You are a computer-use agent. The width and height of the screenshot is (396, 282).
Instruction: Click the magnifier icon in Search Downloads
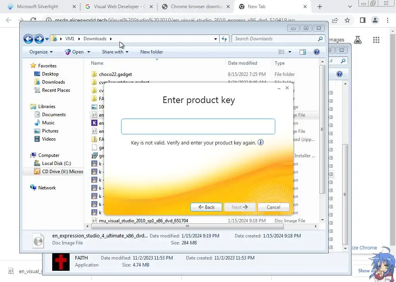320,39
